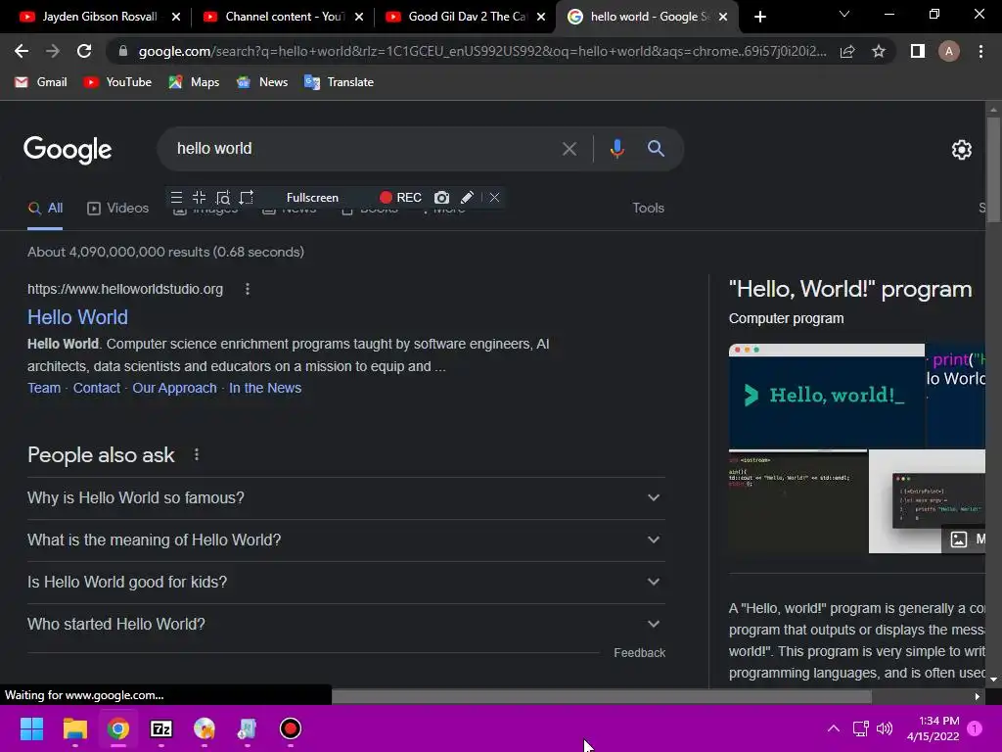Screen dimensions: 1002x752
Task: Go back to previous page
Action: click(x=22, y=51)
